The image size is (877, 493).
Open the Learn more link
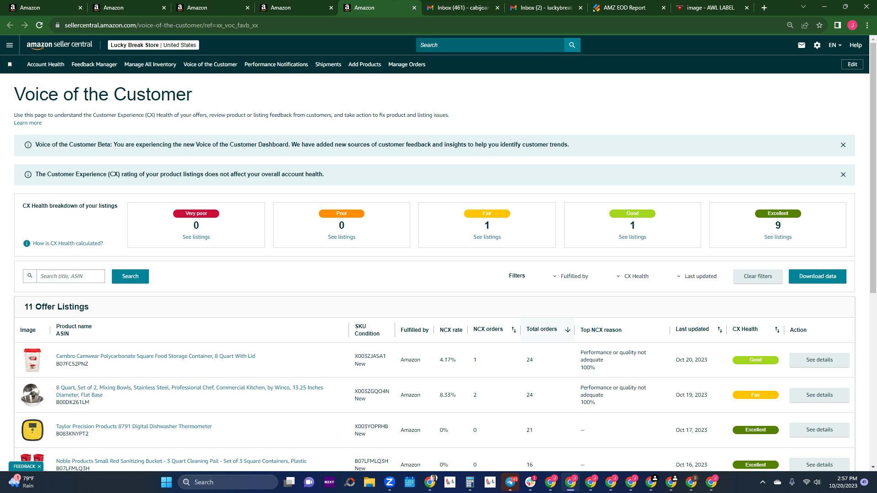[28, 123]
